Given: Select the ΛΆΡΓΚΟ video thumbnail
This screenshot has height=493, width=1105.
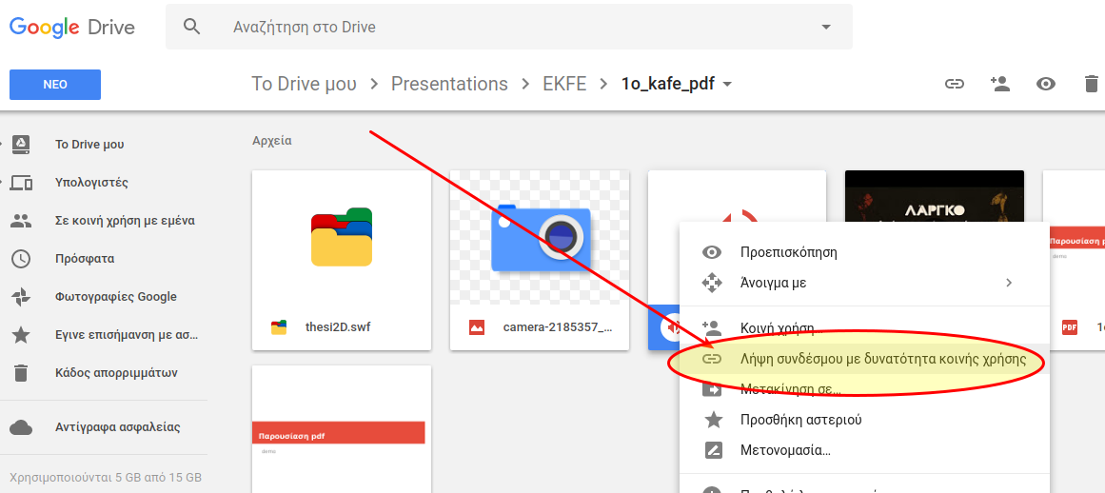Looking at the screenshot, I should pos(935,196).
